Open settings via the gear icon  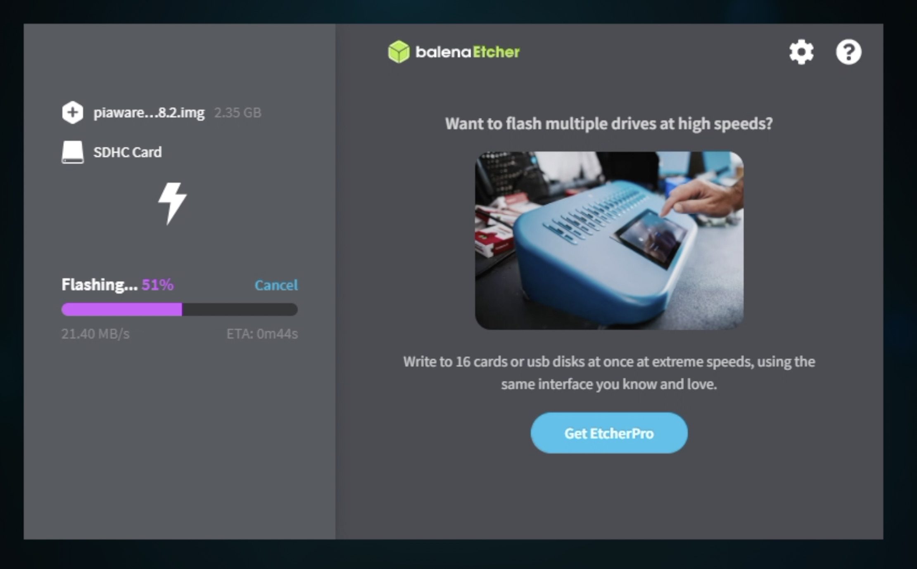[x=801, y=52]
